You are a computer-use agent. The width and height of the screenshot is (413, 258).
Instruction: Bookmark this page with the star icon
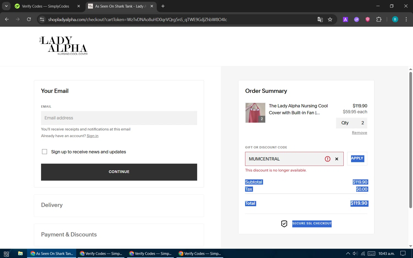tap(330, 19)
